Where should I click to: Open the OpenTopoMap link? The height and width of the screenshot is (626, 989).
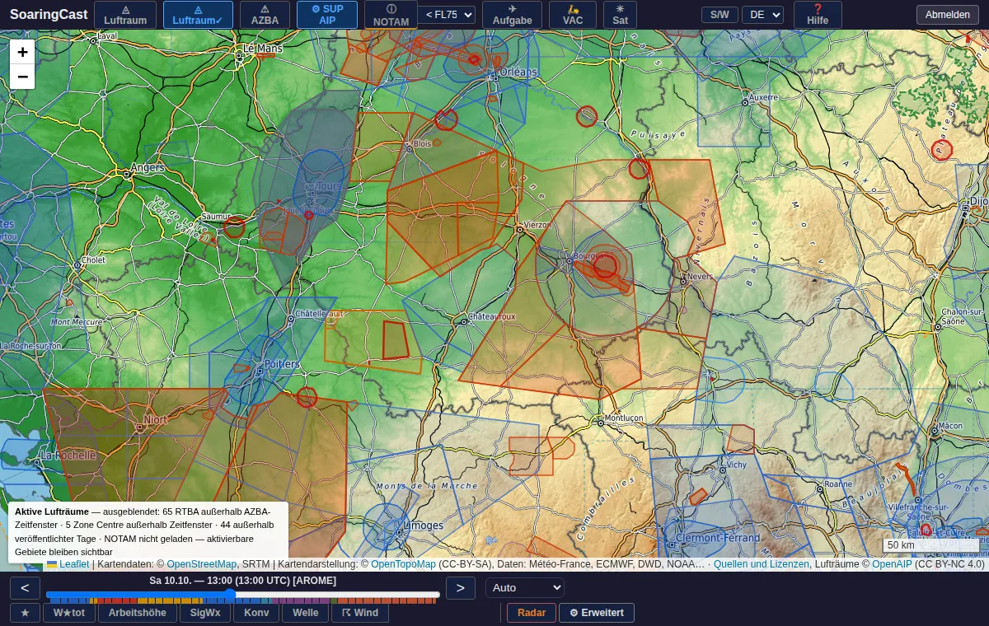[x=403, y=564]
